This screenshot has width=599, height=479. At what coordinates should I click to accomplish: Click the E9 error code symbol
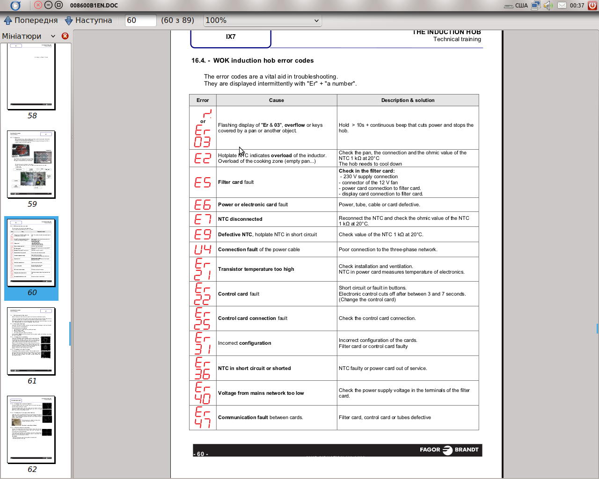coord(203,234)
